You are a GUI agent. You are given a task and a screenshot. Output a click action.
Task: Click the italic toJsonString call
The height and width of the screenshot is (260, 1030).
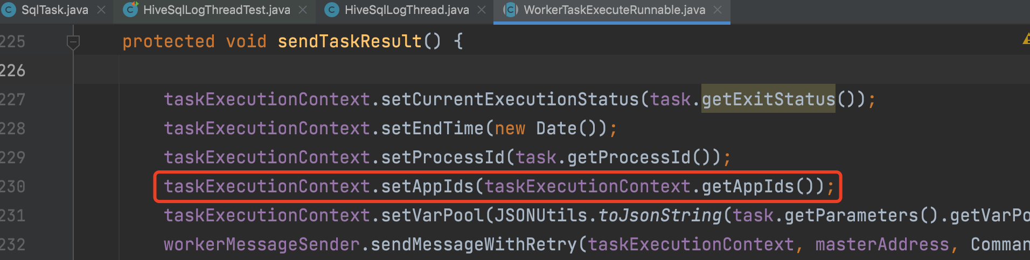pyautogui.click(x=660, y=215)
